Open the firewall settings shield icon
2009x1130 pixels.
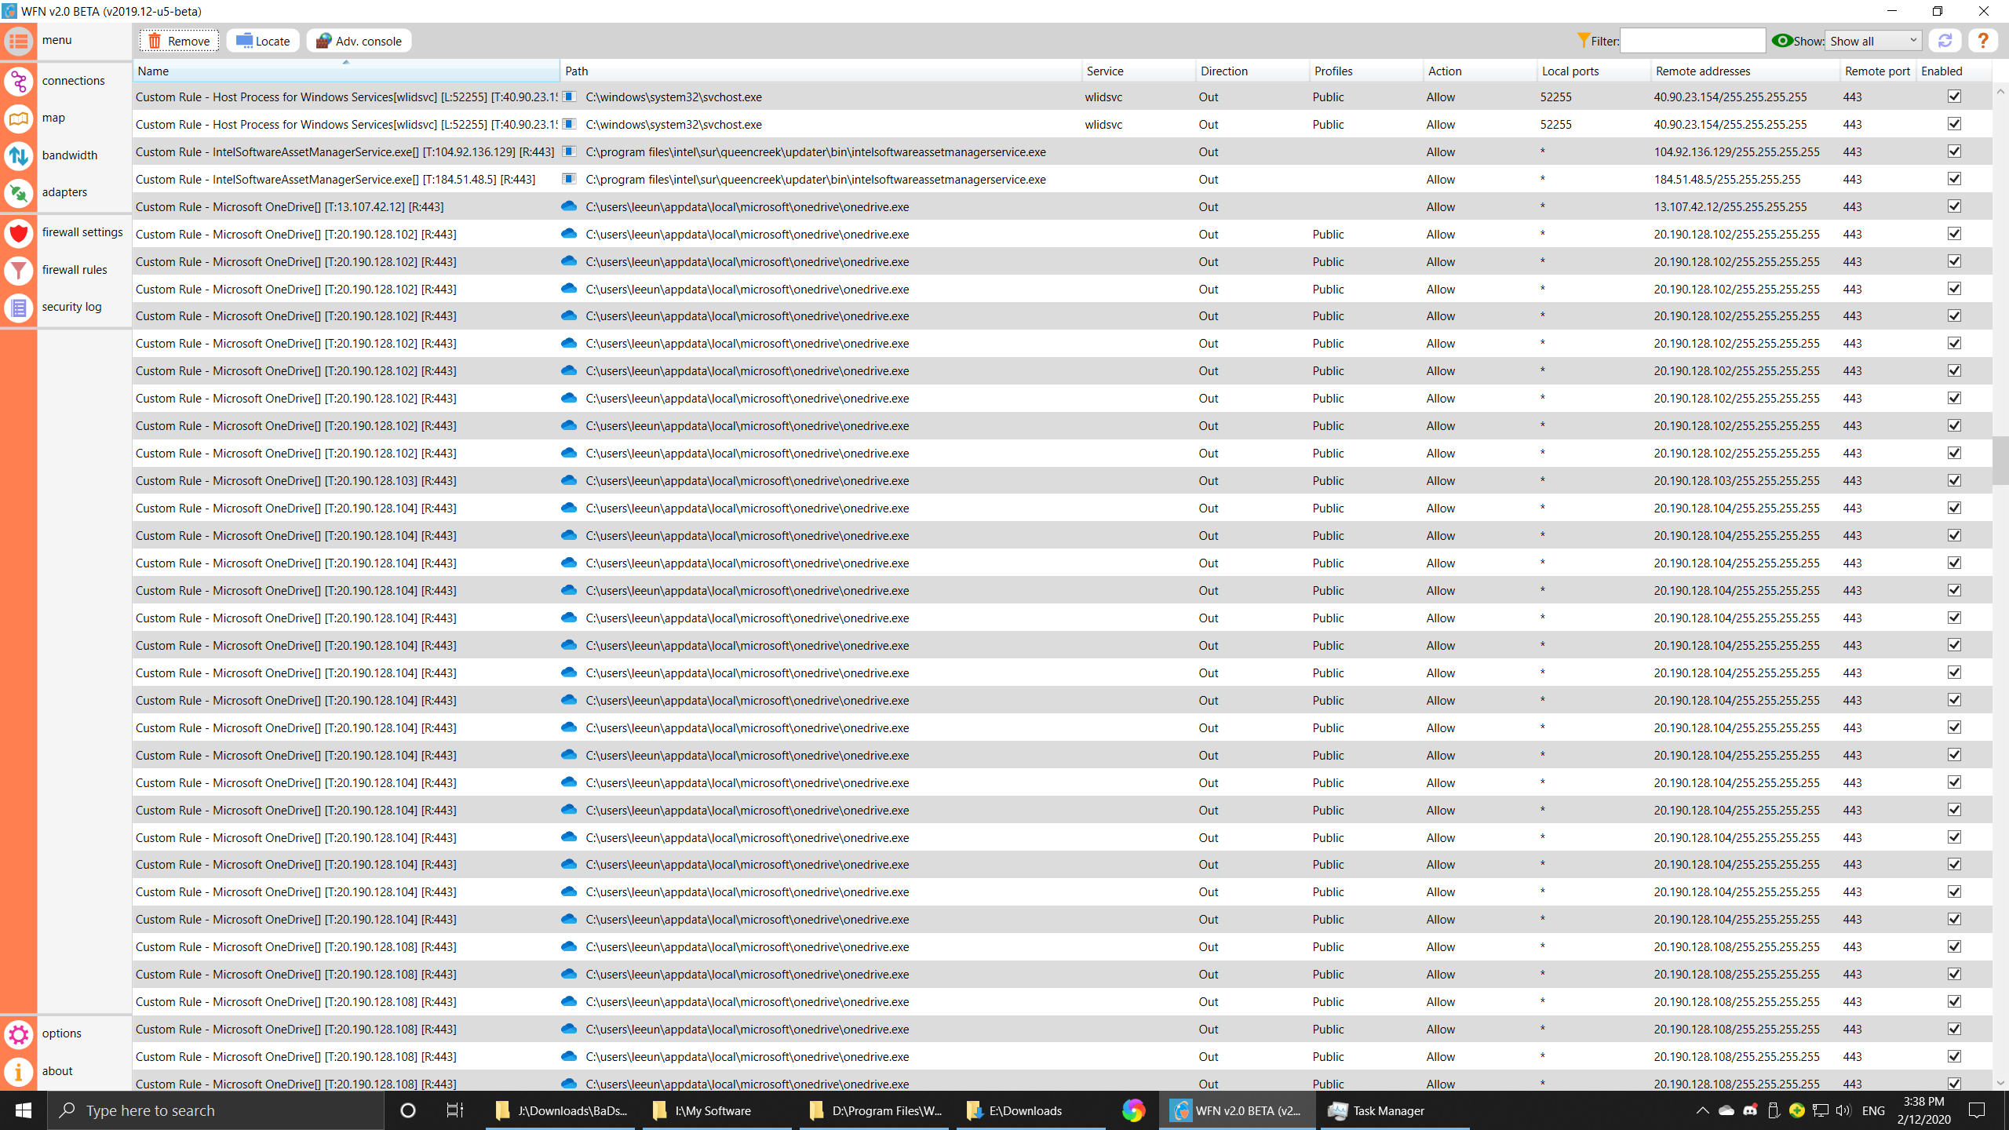click(x=19, y=233)
